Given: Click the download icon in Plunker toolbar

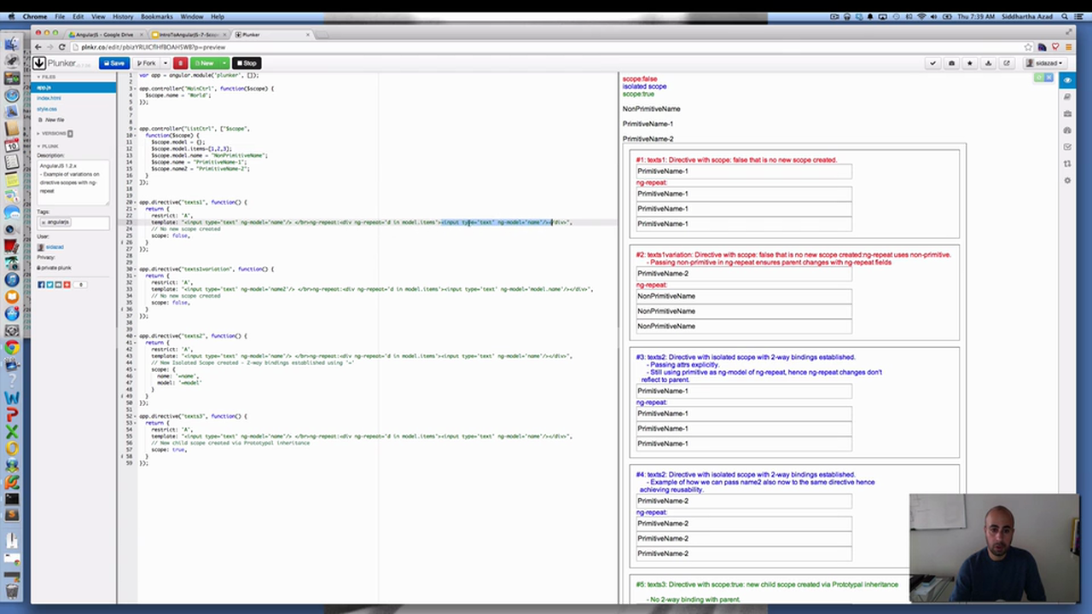Looking at the screenshot, I should [x=988, y=63].
